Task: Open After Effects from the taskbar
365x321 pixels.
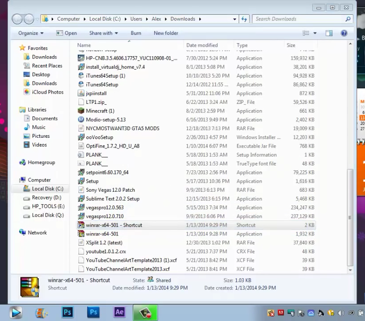Action: (x=119, y=312)
